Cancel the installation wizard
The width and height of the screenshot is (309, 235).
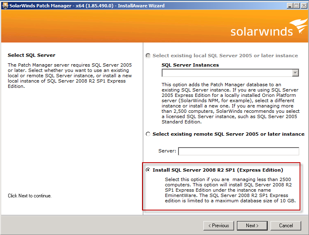[x=286, y=226]
